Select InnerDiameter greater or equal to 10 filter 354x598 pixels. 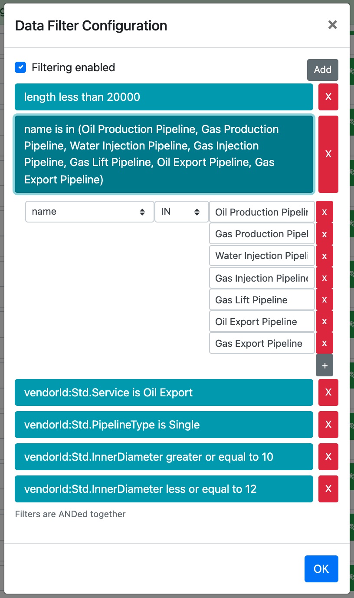tap(164, 457)
